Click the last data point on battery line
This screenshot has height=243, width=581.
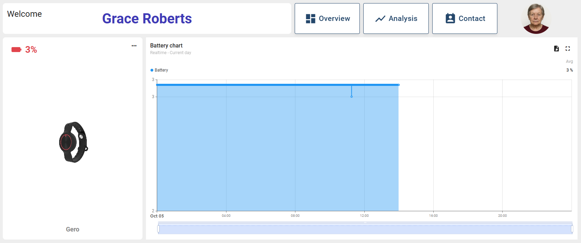398,85
